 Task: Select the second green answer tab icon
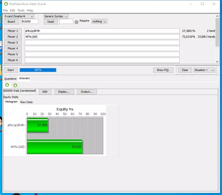[x=15, y=85]
